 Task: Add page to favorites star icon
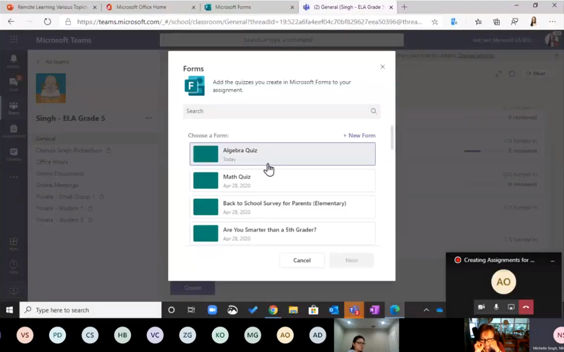tap(435, 22)
